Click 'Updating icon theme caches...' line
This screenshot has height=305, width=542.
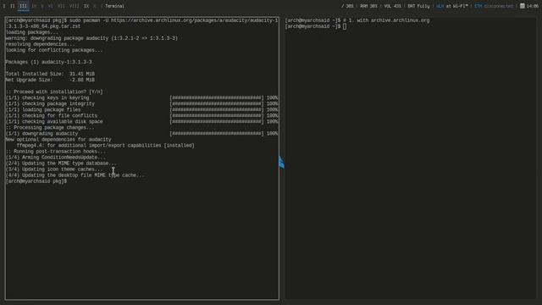point(54,169)
